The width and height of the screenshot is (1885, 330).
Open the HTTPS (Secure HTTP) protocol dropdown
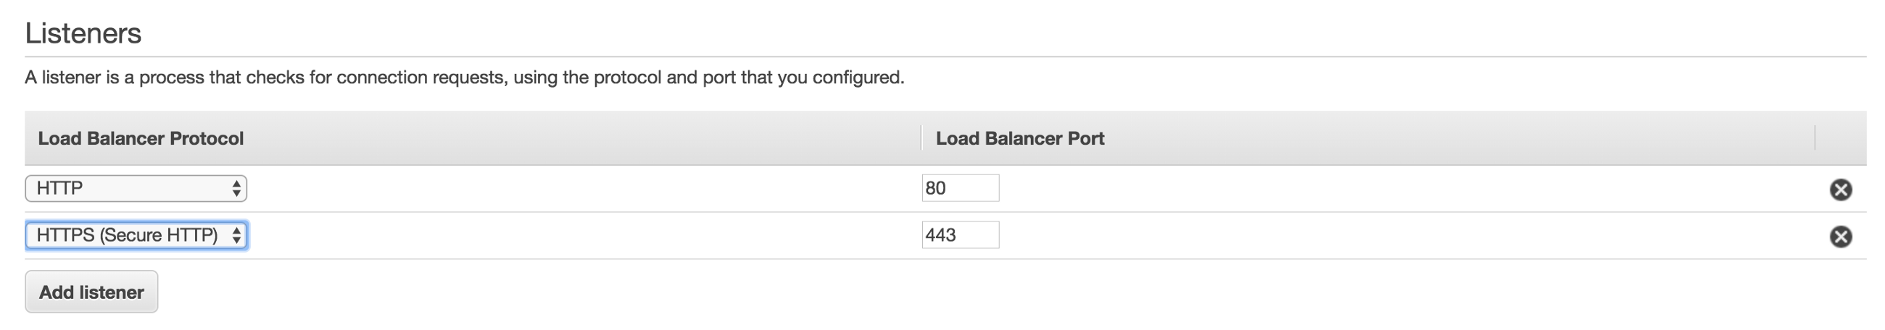[136, 235]
